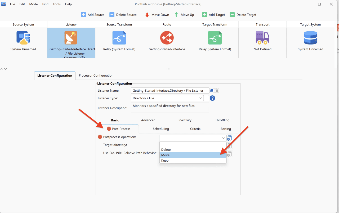Select the Transport truck icon
Screen dimensions: 339x213
[x=262, y=38]
